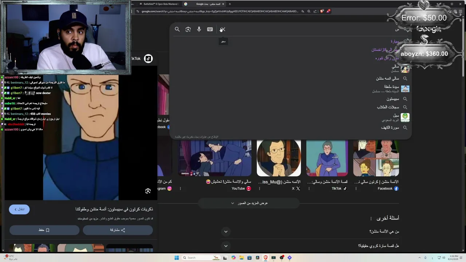Select the recent search سيارة
The height and width of the screenshot is (262, 466).
(x=395, y=41)
